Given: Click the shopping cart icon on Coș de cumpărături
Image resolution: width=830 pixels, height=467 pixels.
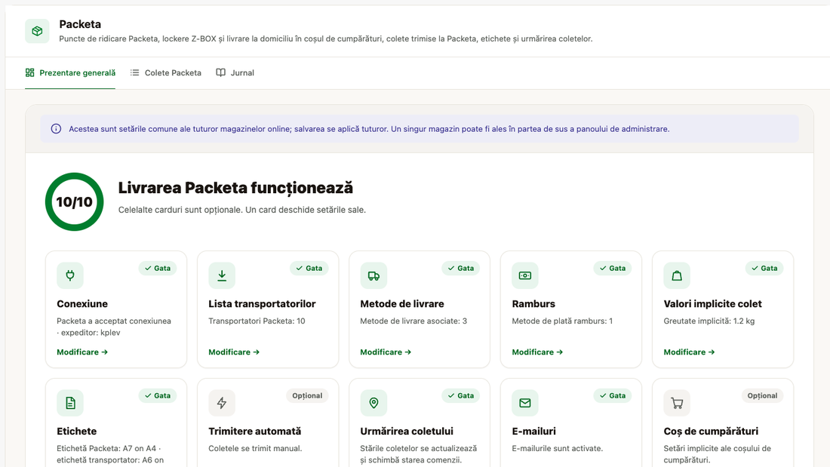Looking at the screenshot, I should [677, 403].
